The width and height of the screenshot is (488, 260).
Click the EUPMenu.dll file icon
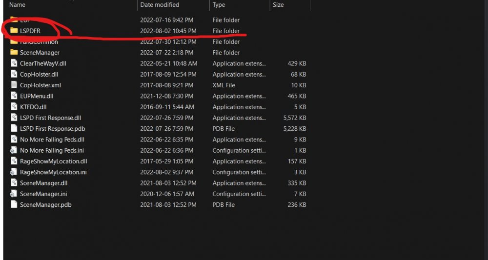click(x=14, y=96)
